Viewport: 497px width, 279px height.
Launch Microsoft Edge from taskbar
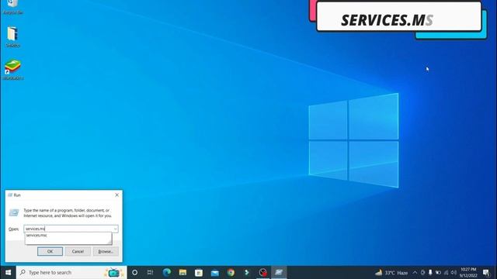167,272
